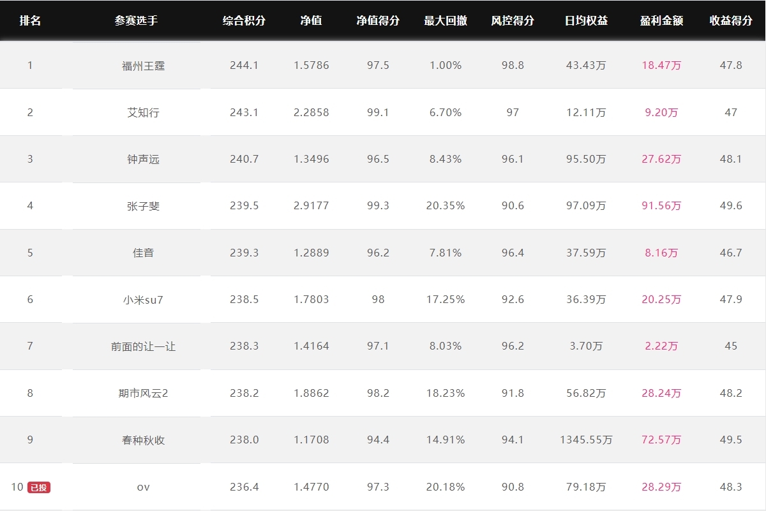Viewport: 766px width, 511px height.
Task: Click the 收益得分 column header
Action: click(731, 20)
